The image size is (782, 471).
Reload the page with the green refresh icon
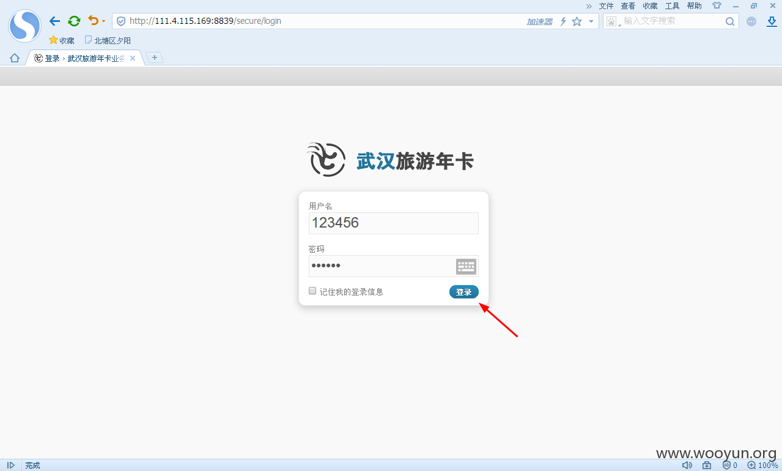(74, 21)
